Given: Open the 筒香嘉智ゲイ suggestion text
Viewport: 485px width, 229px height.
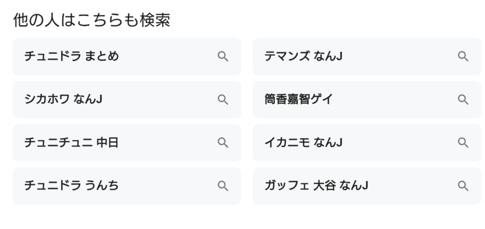Looking at the screenshot, I should (299, 99).
